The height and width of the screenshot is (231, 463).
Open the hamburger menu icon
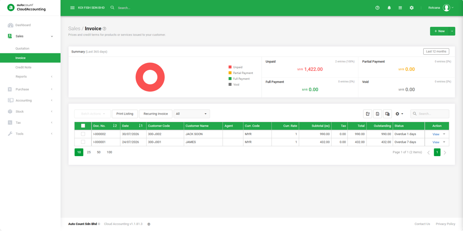(x=72, y=8)
